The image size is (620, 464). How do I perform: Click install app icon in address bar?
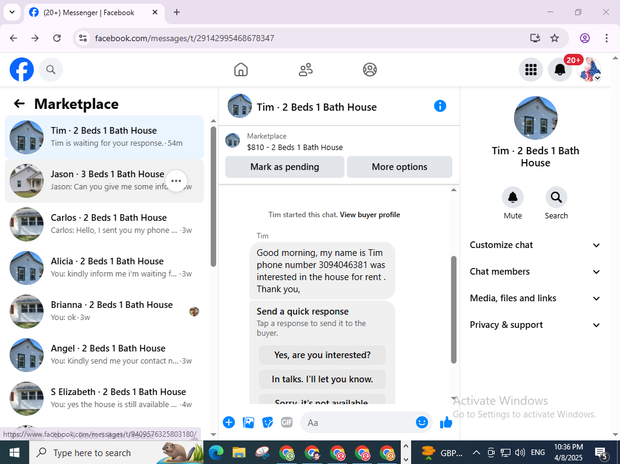click(535, 38)
